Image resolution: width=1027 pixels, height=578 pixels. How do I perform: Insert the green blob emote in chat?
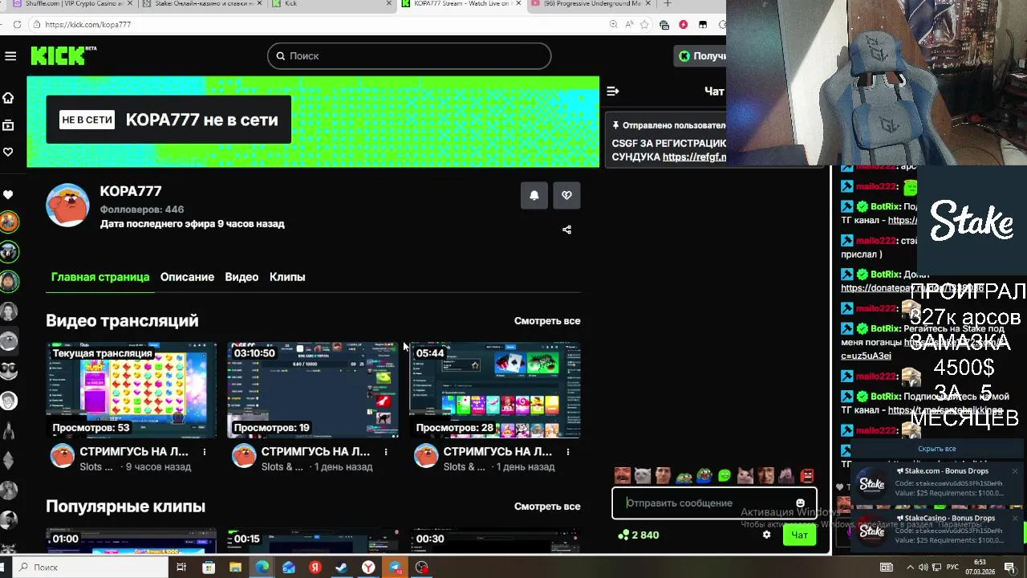[725, 475]
